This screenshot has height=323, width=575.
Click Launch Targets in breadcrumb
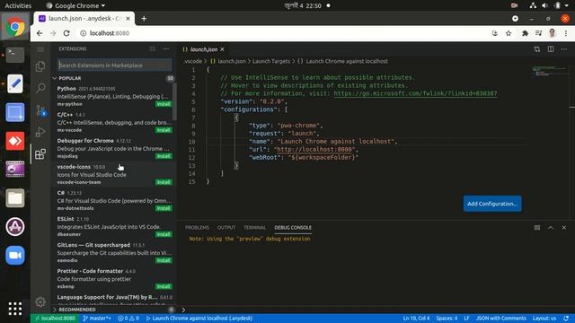tap(271, 61)
